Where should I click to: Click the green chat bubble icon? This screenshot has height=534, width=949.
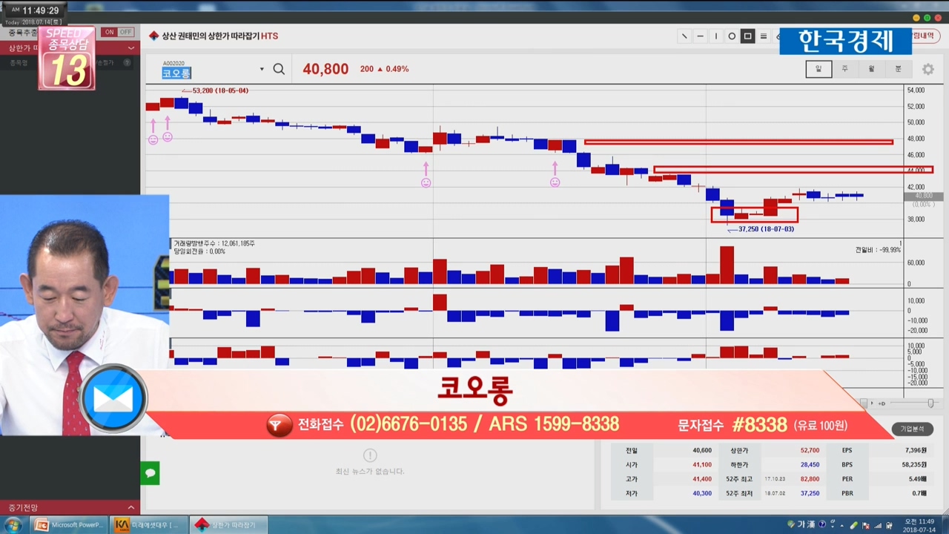tap(150, 472)
